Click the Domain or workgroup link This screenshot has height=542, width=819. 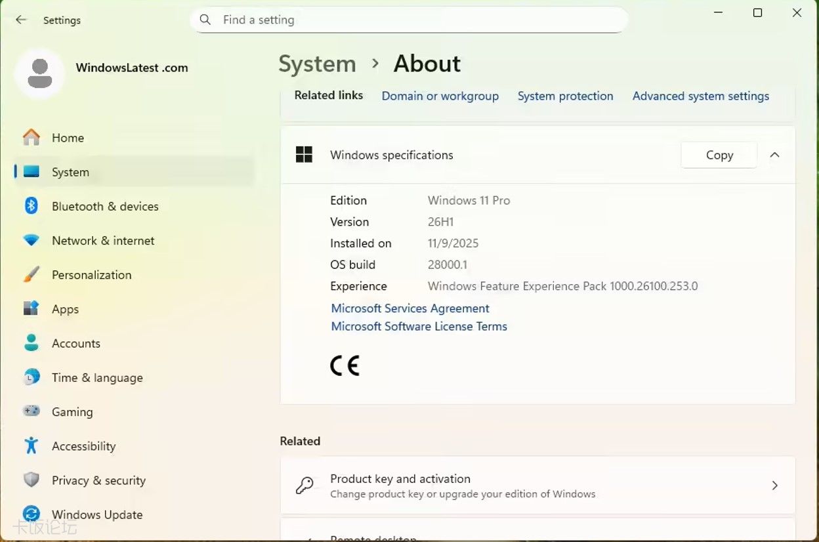[x=440, y=96]
